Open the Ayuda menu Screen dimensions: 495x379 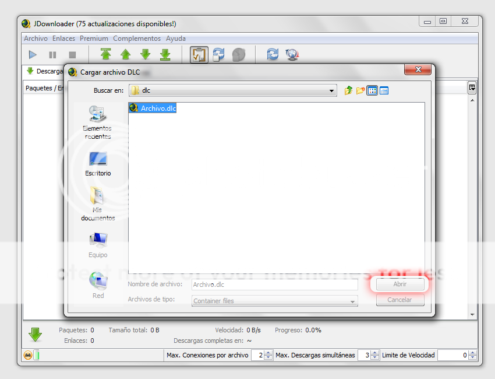176,38
